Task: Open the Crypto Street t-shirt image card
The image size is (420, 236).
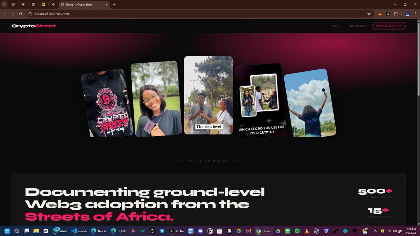Action: 107,103
